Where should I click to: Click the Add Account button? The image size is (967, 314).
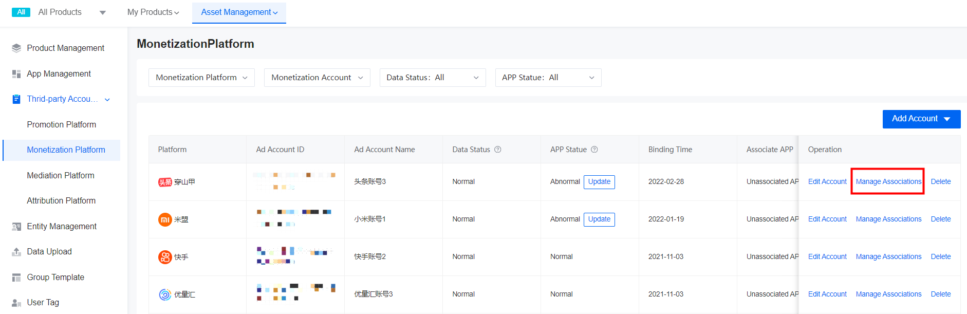921,119
